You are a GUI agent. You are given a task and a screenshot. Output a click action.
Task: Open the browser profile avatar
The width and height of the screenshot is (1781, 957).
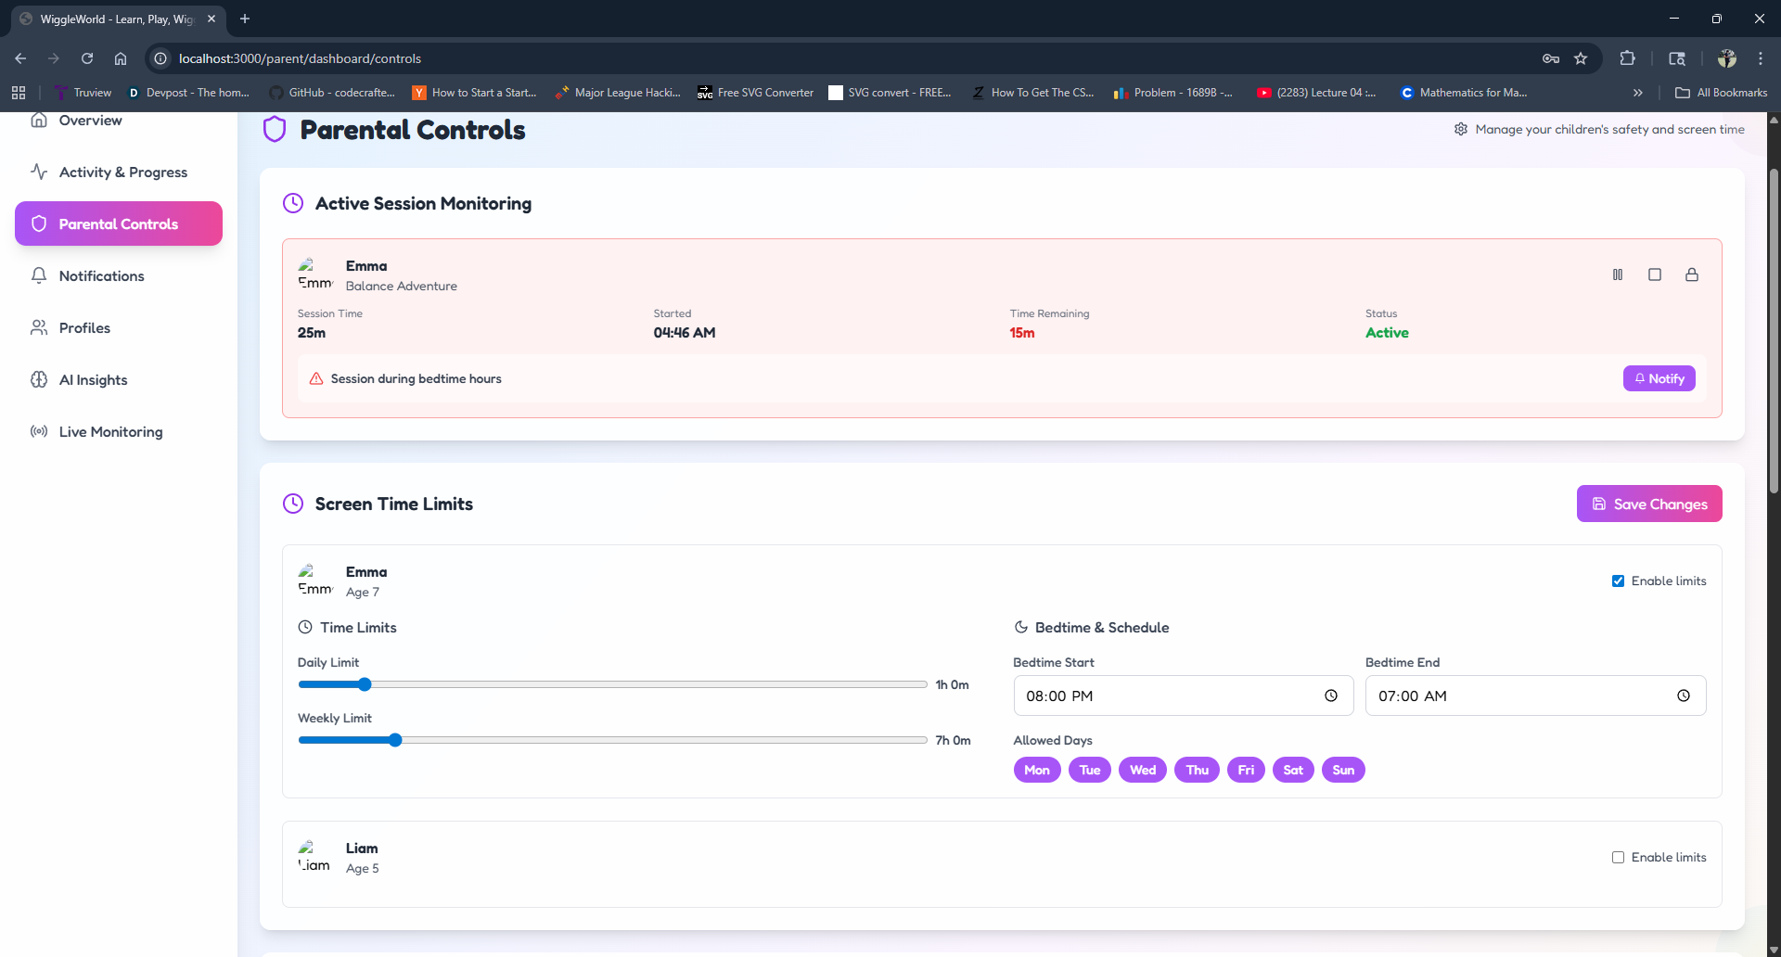coord(1726,58)
